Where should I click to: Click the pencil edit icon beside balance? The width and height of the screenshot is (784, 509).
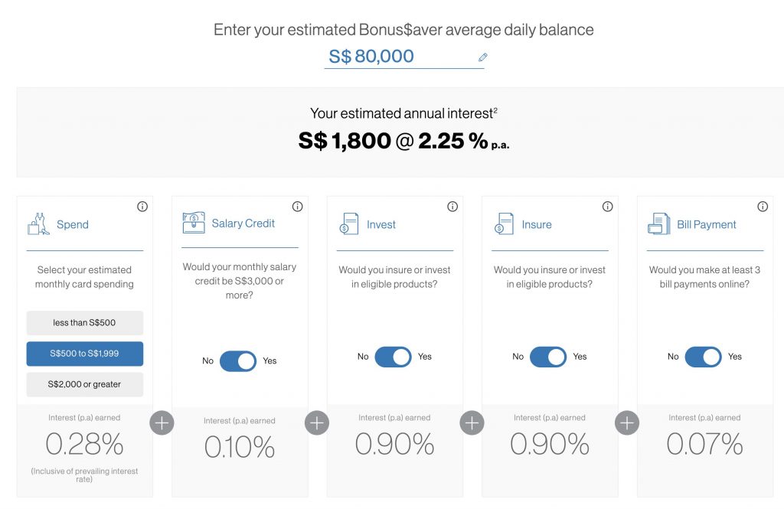[x=483, y=57]
